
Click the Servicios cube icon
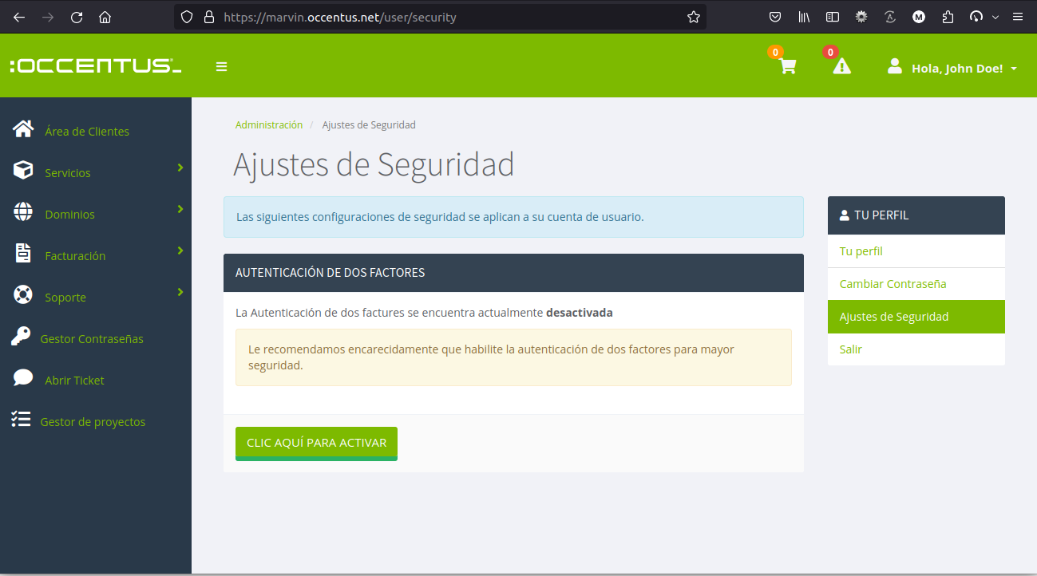click(22, 170)
